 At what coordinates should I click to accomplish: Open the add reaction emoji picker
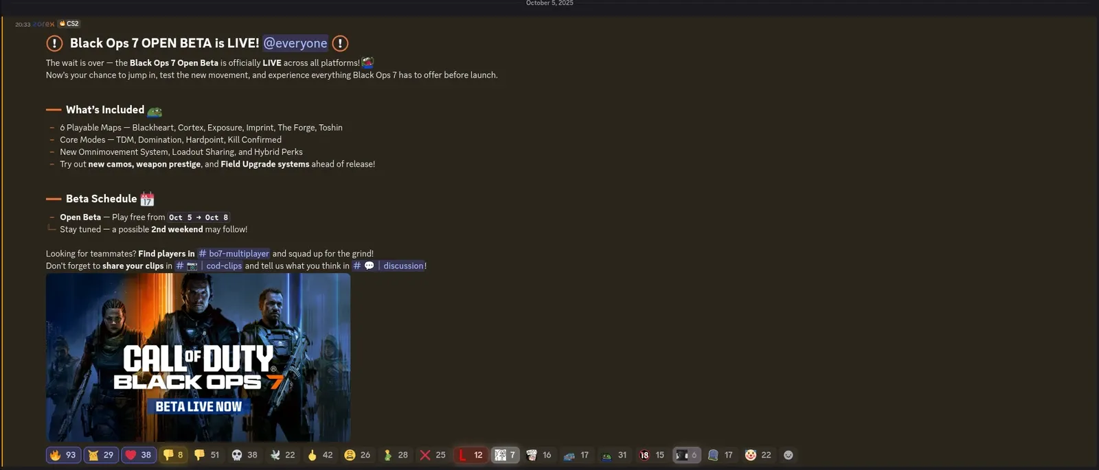pos(789,455)
